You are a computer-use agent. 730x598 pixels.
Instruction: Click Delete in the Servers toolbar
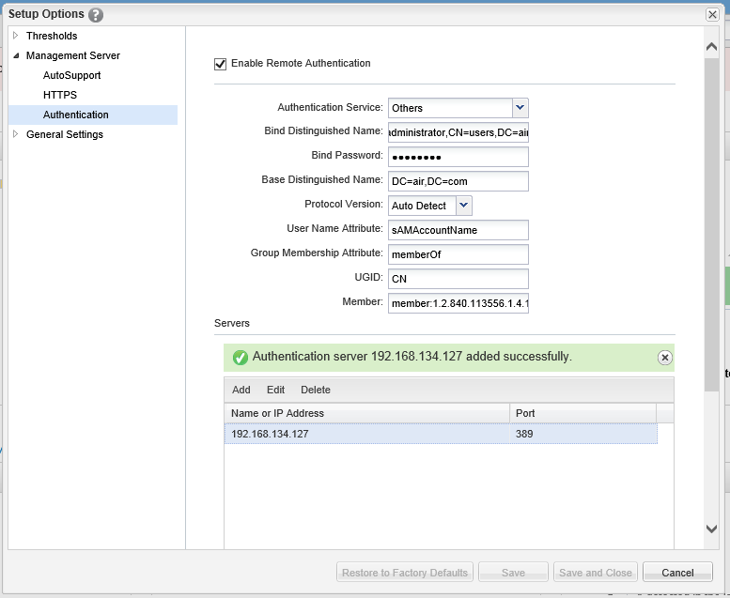pyautogui.click(x=316, y=390)
